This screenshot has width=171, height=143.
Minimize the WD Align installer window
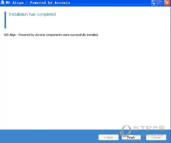(154, 3)
